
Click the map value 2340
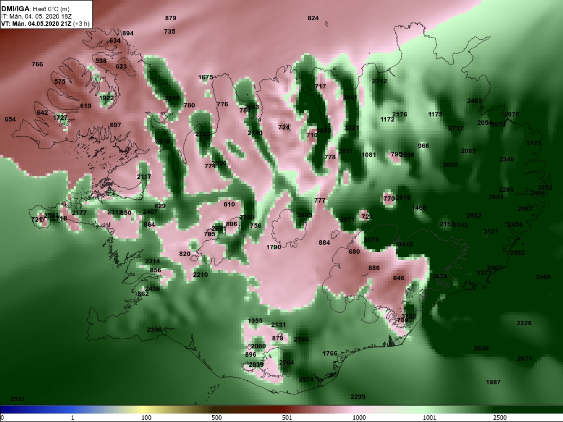[x=507, y=159]
